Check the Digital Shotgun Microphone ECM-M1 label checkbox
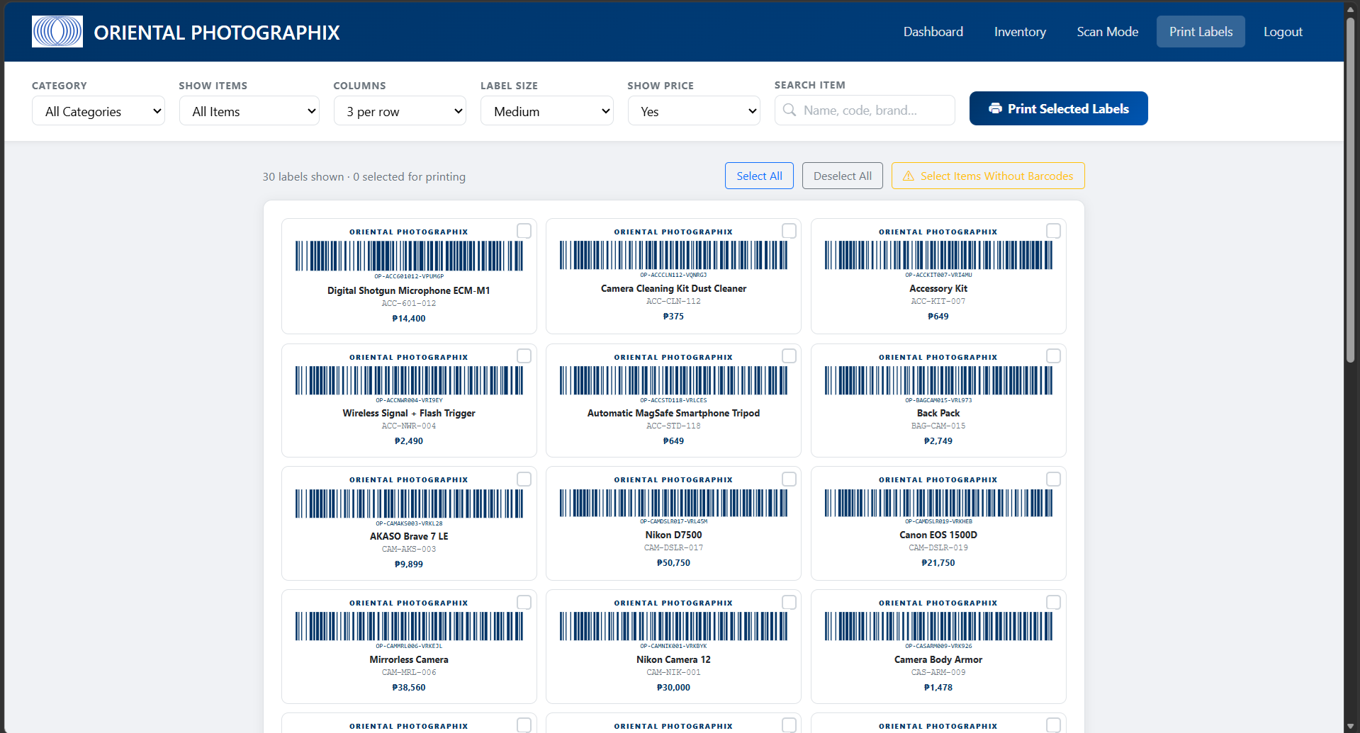 click(524, 231)
